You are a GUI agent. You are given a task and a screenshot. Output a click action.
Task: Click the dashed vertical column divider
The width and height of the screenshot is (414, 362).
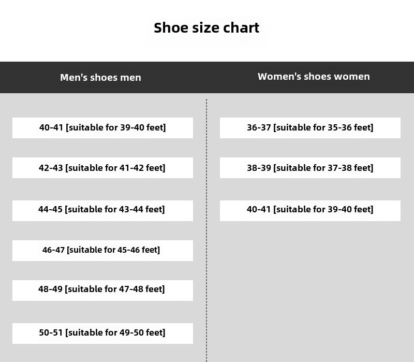[x=206, y=233]
